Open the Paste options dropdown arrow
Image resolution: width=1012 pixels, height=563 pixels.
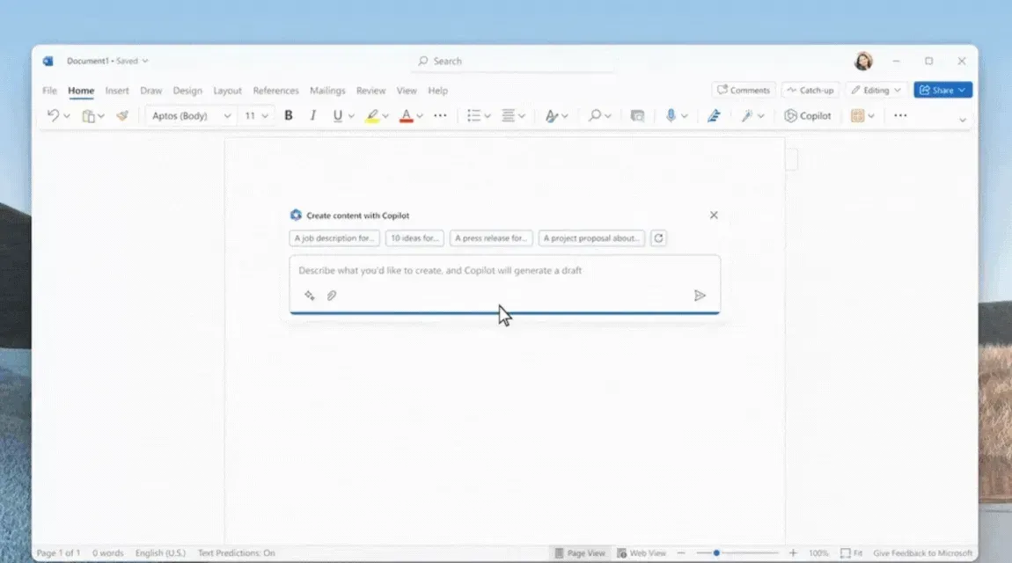[100, 116]
